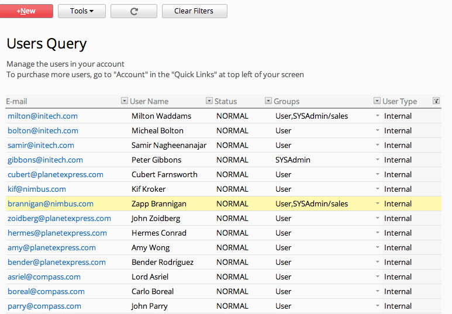
Task: Select the Samir Nagheenanajar row name
Action: (x=169, y=145)
